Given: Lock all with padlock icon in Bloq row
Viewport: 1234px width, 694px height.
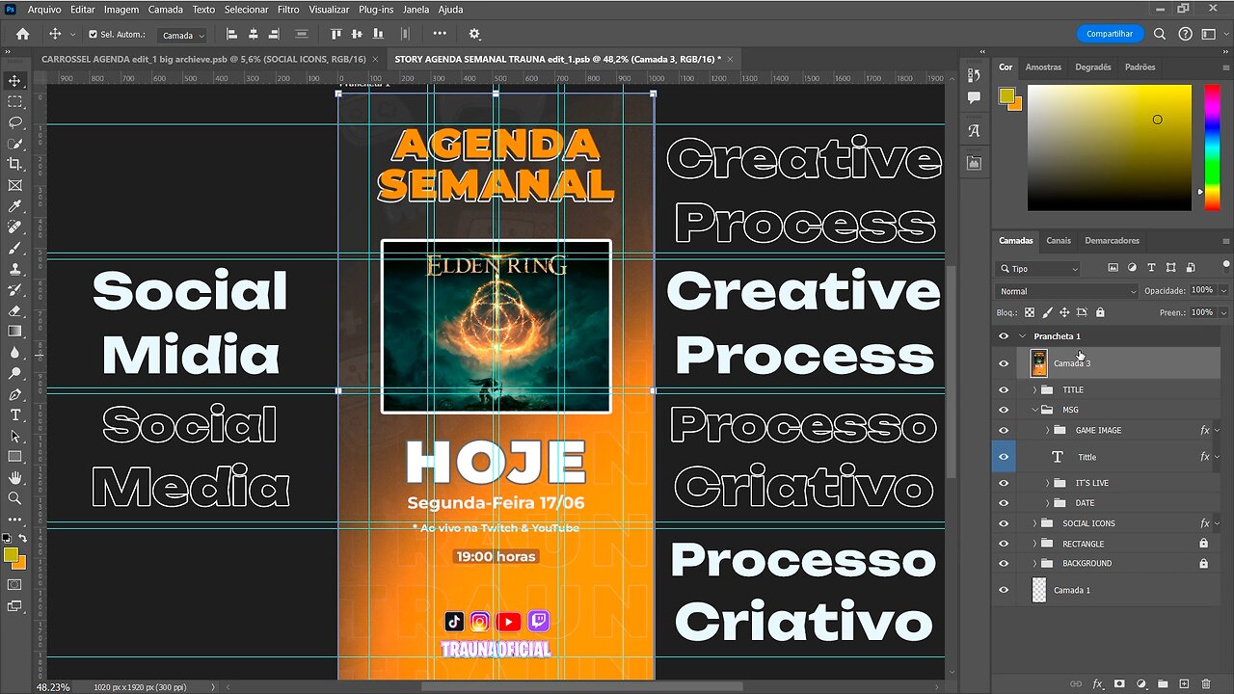Looking at the screenshot, I should [x=1100, y=312].
